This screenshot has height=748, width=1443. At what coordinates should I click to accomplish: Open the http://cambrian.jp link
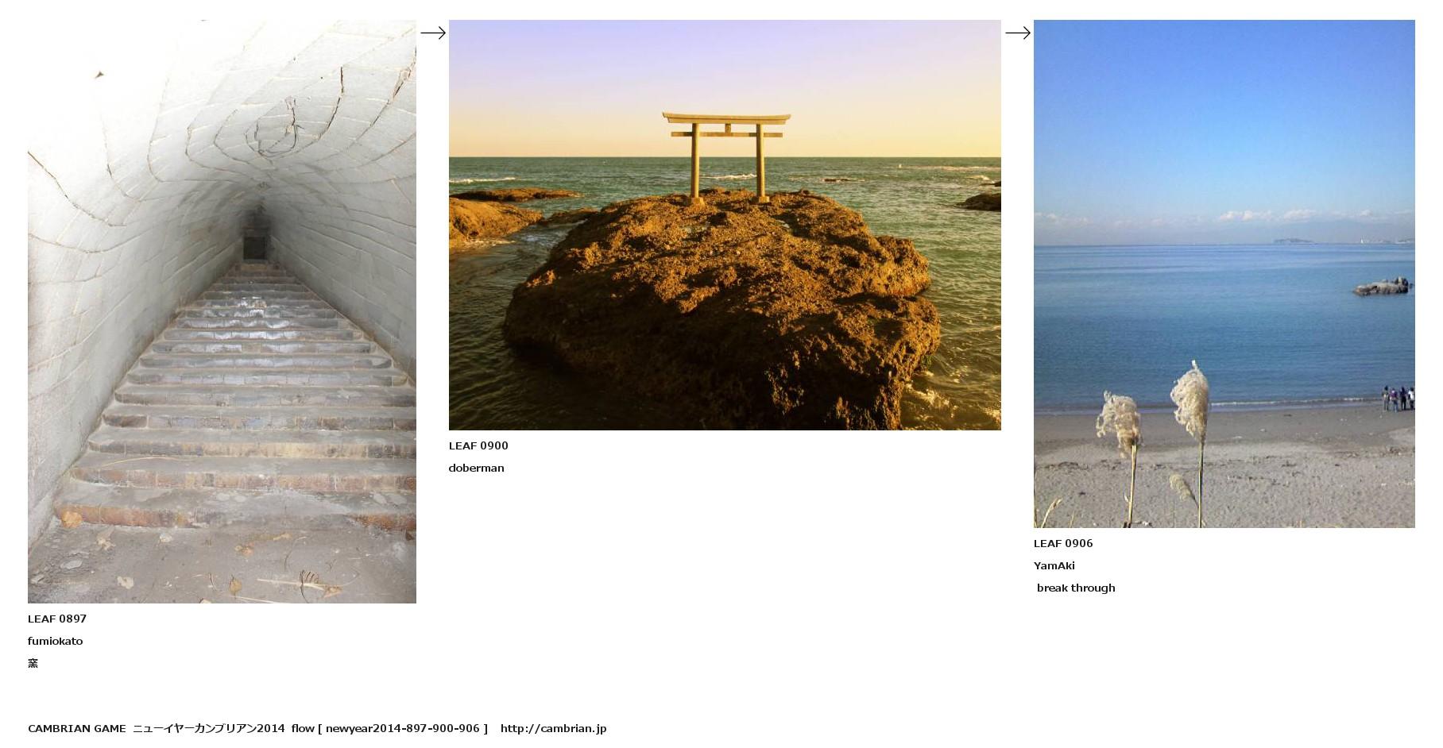coord(554,728)
